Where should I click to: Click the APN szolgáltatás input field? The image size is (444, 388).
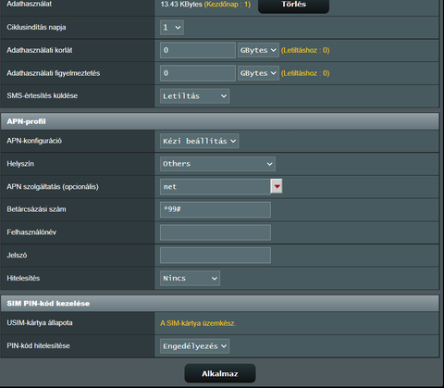point(216,187)
